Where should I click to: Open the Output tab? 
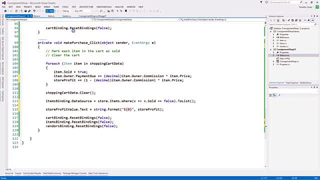pos(18,173)
